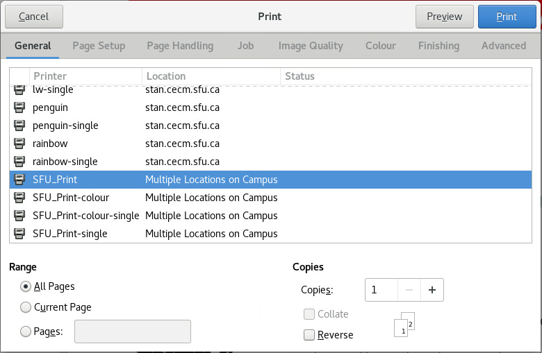Viewport: 542px width, 353px height.
Task: Click the printer icon beside rainbow
Action: coord(19,144)
